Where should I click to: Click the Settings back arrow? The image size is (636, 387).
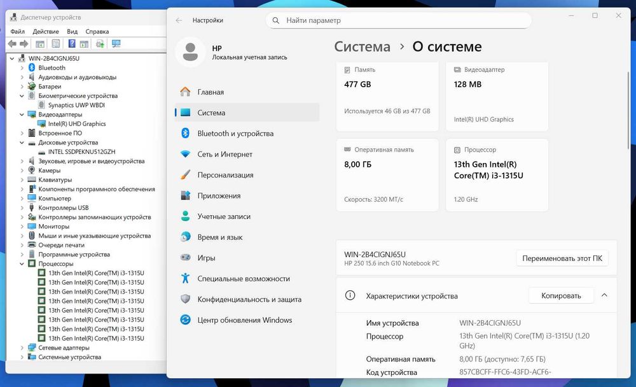[x=179, y=20]
